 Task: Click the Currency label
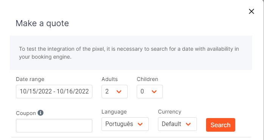click(170, 112)
